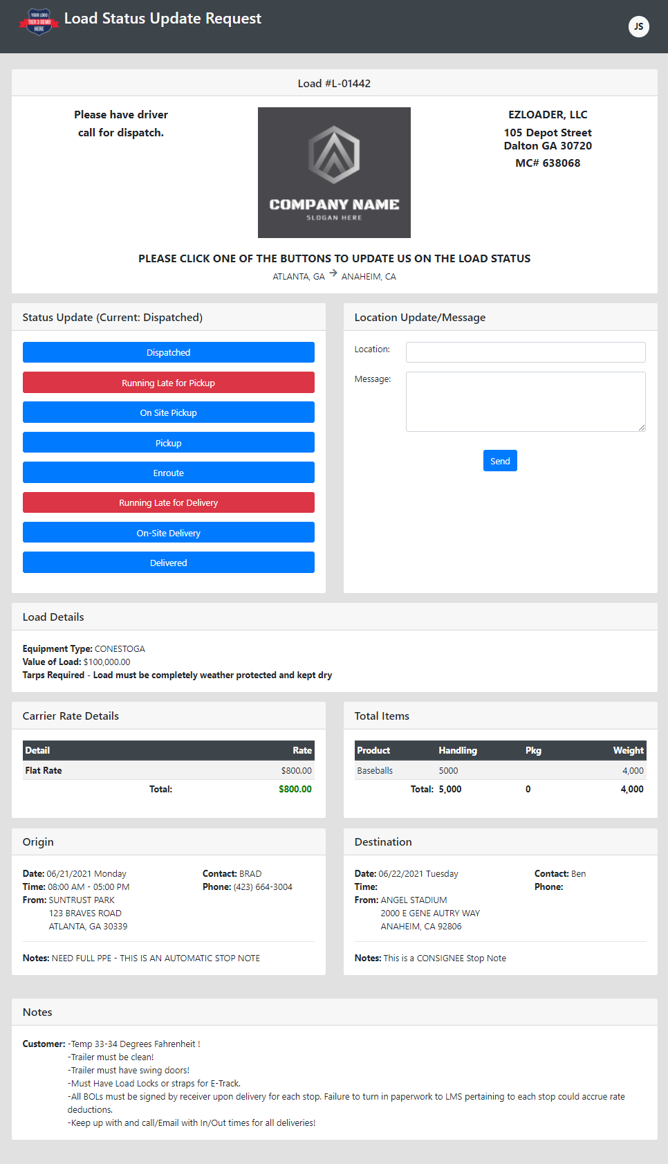Click the Flat Rate row in Carrier Rate Details
The image size is (668, 1164).
coord(168,770)
